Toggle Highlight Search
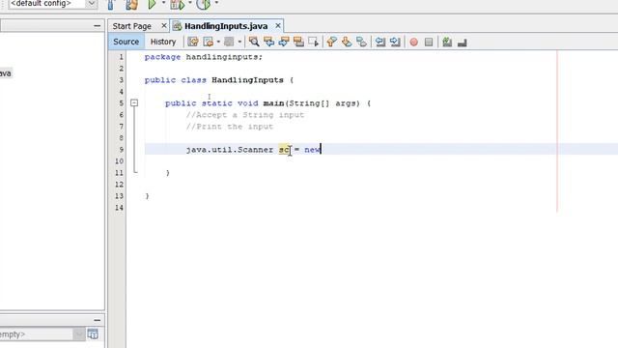This screenshot has height=348, width=618. tap(298, 42)
